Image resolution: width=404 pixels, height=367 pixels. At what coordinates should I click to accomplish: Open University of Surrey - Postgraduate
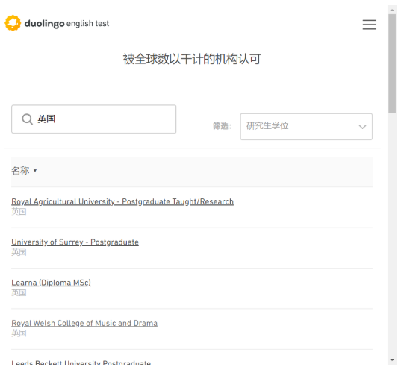(x=75, y=242)
